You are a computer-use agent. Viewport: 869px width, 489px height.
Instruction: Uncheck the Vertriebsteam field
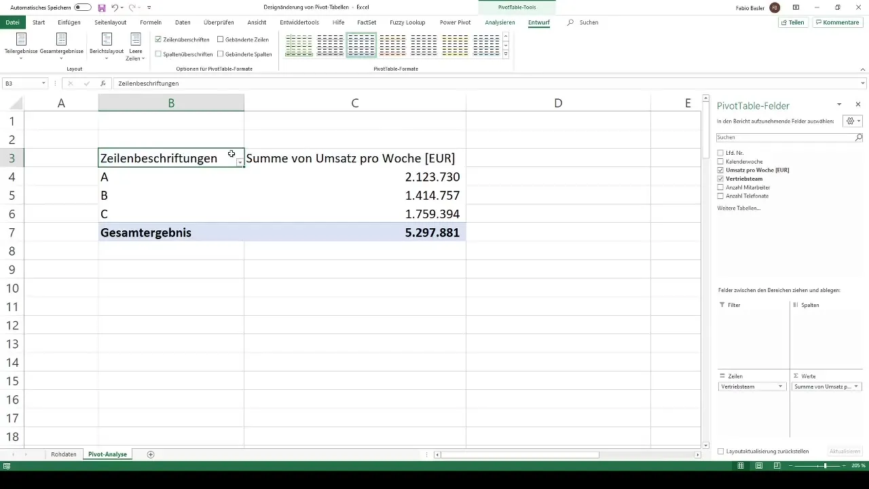[721, 179]
